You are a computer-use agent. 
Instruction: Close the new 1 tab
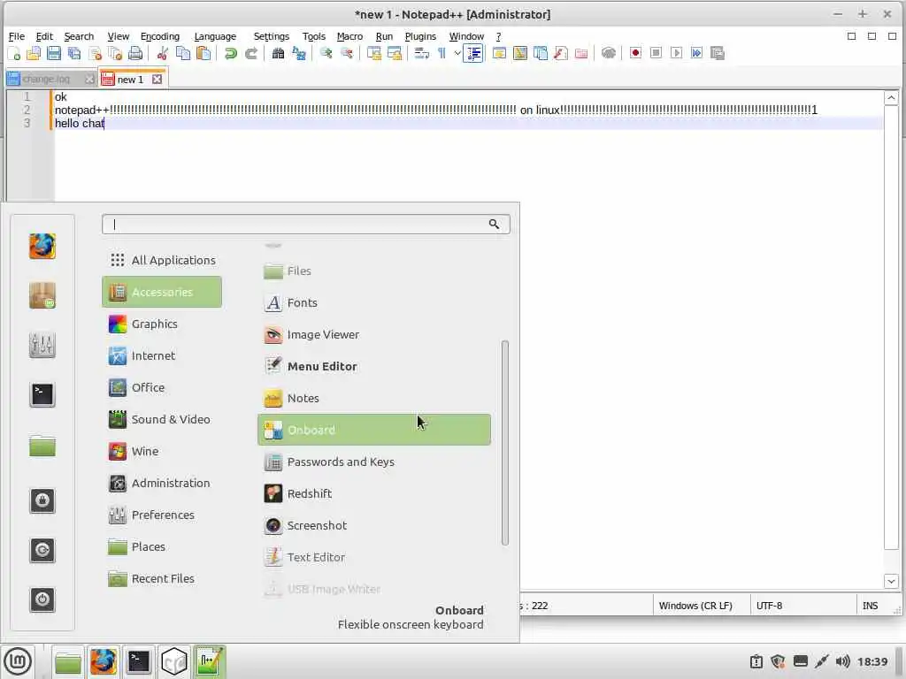[x=157, y=79]
